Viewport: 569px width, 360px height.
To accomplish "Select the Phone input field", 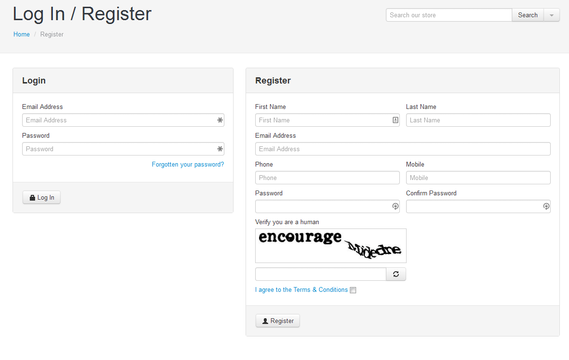I will point(327,178).
